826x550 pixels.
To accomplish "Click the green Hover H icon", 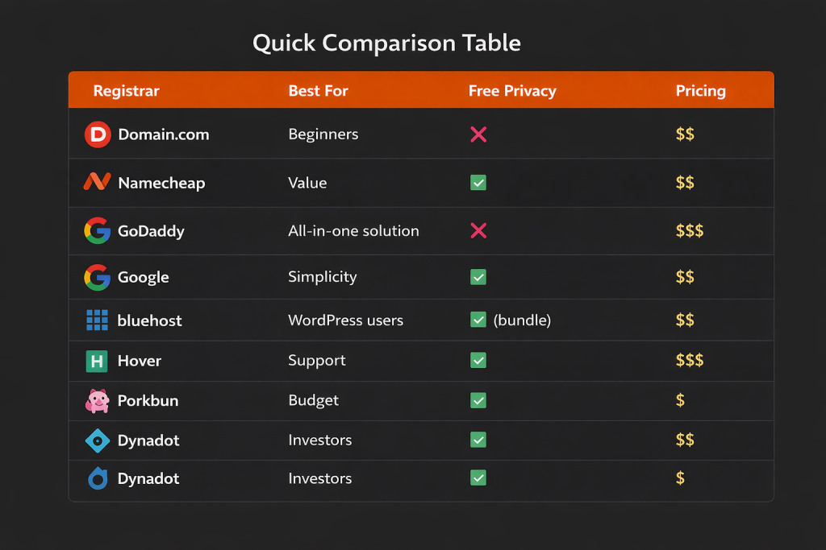I will pos(97,361).
